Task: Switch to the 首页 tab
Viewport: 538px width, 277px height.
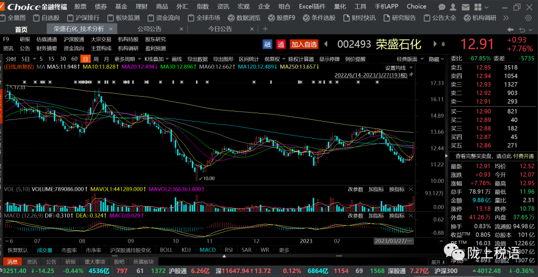Action: click(21, 29)
